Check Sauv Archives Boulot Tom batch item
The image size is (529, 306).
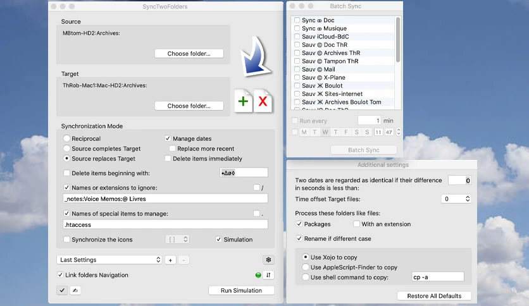[x=297, y=102]
